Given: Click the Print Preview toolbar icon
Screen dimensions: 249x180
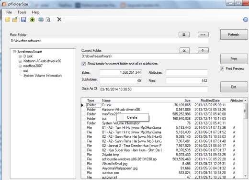Looking at the screenshot, I should [48, 20].
